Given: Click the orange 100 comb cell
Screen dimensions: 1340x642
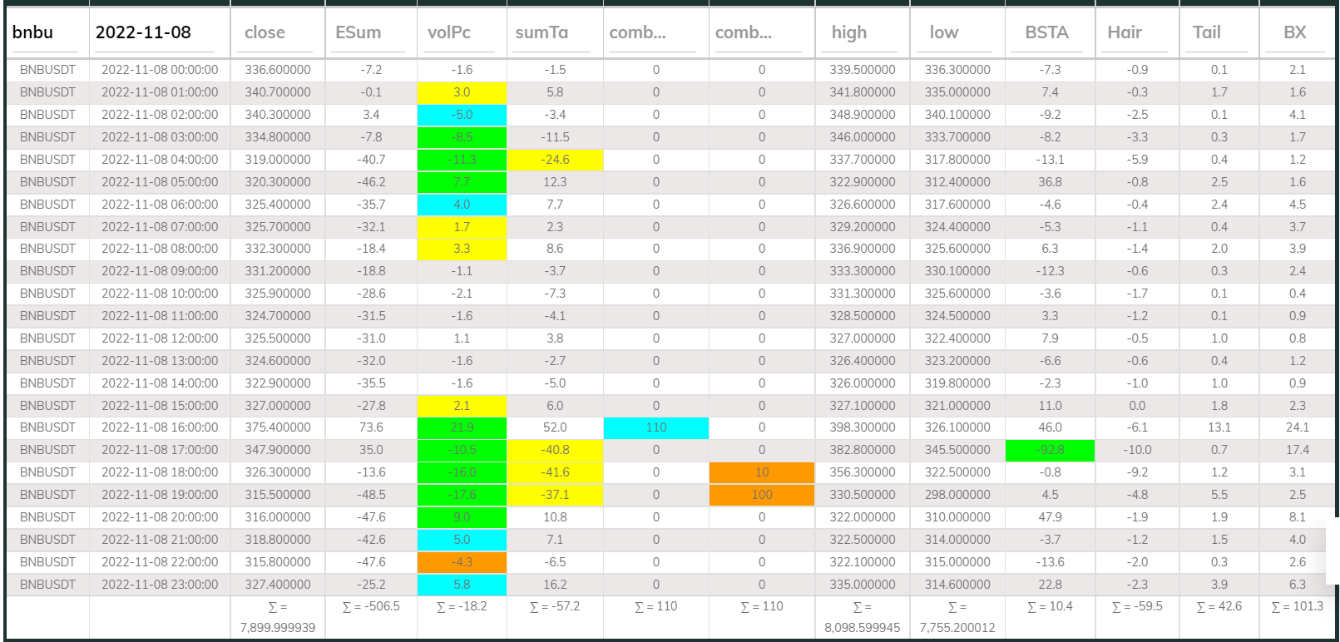Looking at the screenshot, I should (x=762, y=495).
